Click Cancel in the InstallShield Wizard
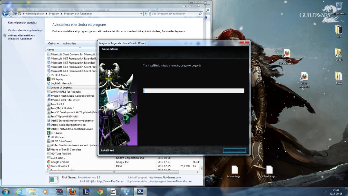 coord(235,150)
